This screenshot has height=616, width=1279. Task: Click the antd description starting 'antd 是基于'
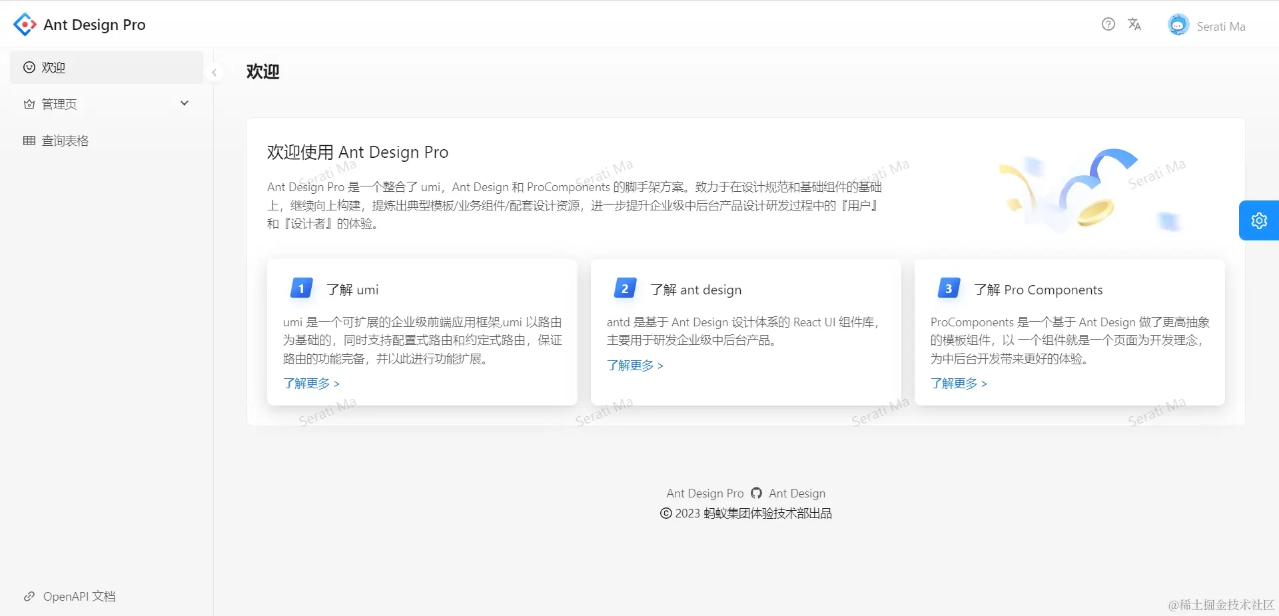coord(743,331)
